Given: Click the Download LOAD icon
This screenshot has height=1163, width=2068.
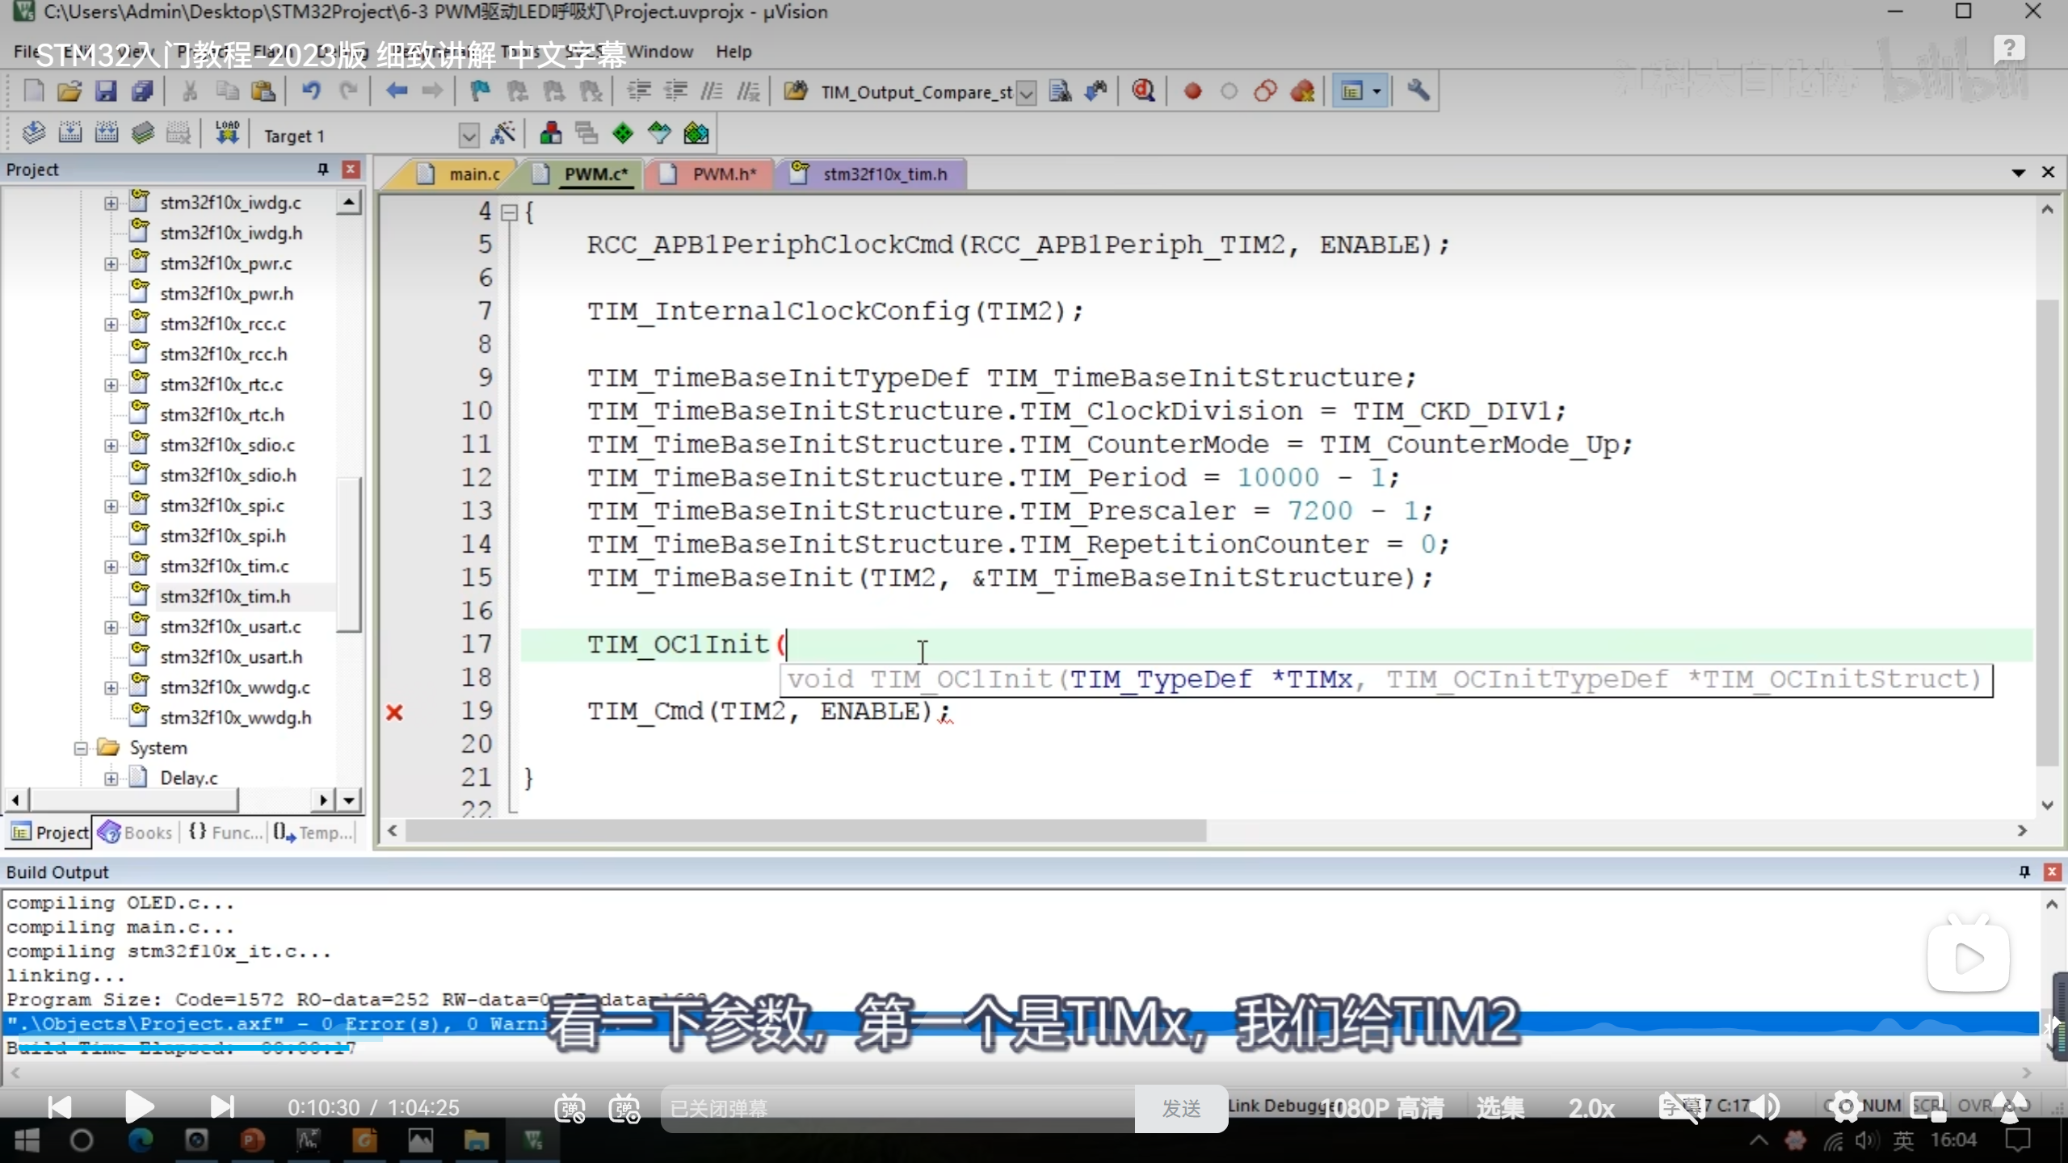Looking at the screenshot, I should point(227,133).
